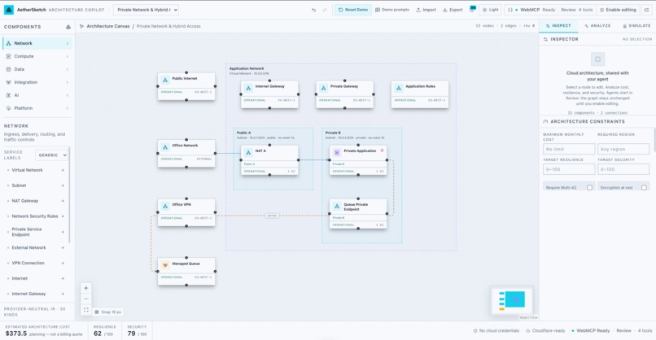Add a VPN Connection with its plus icon

coord(63,263)
